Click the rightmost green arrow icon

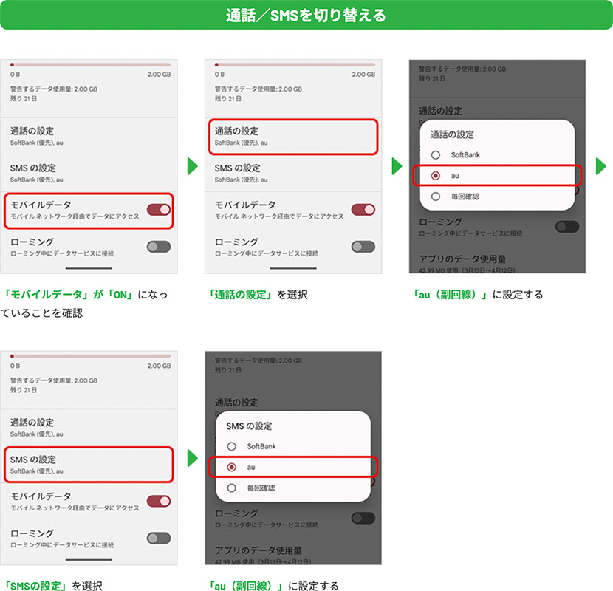click(598, 168)
